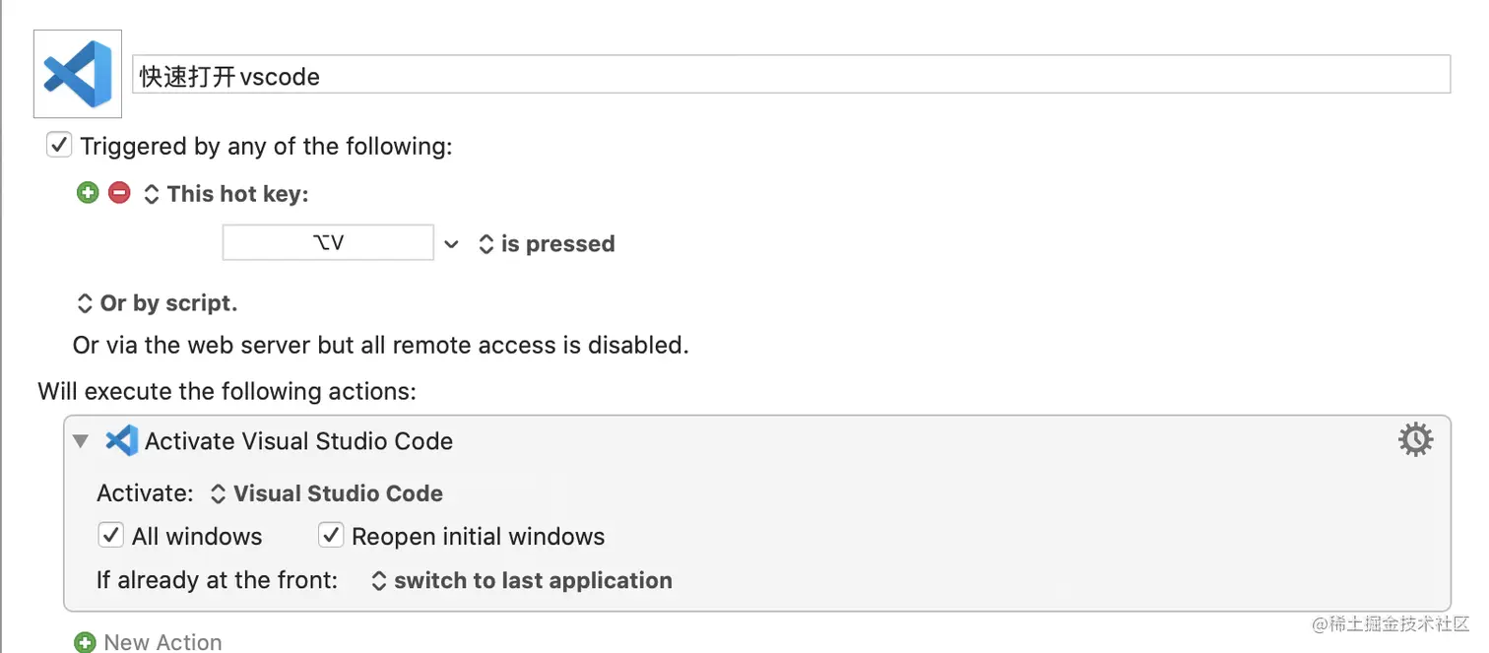This screenshot has height=653, width=1489.
Task: Click the green New Action plus icon
Action: point(86,642)
